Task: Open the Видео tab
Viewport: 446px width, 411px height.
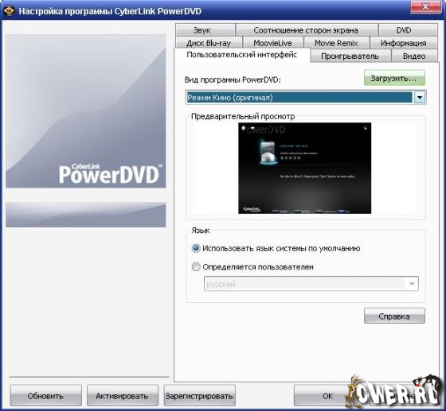Action: click(414, 56)
